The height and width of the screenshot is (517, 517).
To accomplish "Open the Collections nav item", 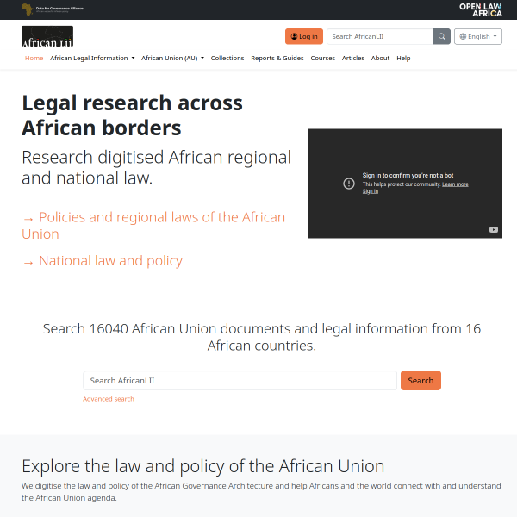I will click(x=227, y=59).
